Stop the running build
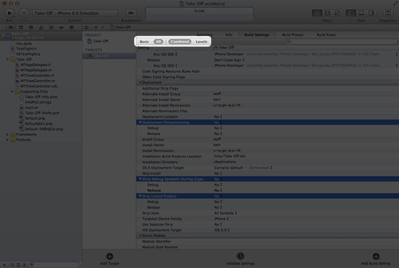The image size is (399, 268). coord(24,13)
